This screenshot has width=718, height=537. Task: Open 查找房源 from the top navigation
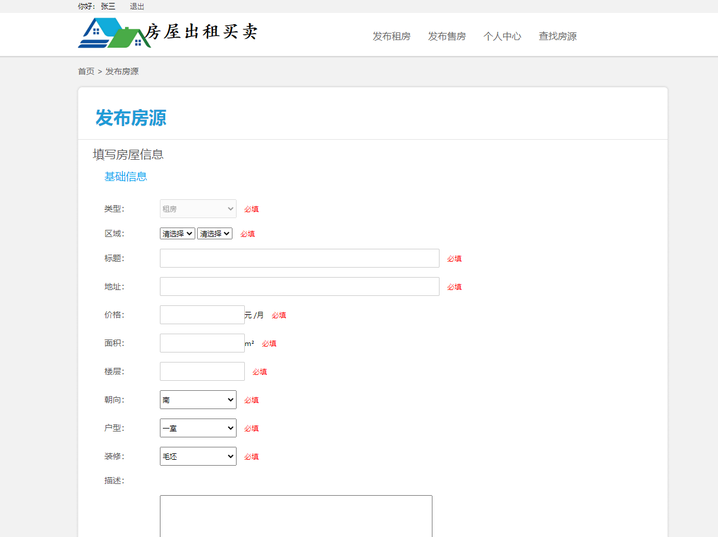(x=557, y=36)
